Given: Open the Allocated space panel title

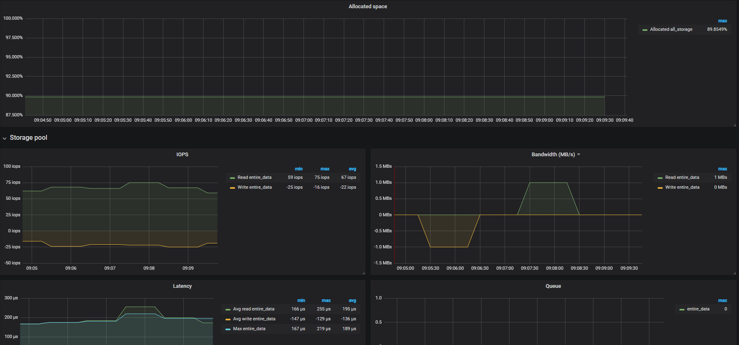Looking at the screenshot, I should pyautogui.click(x=368, y=7).
